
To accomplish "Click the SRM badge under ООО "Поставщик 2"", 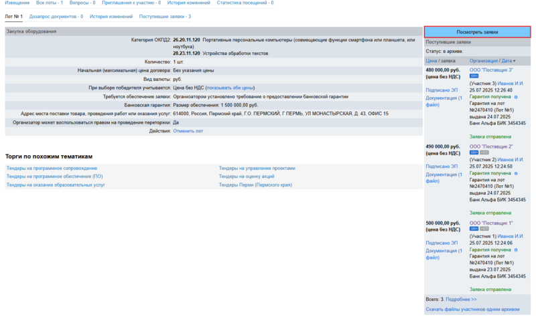I will pyautogui.click(x=474, y=152).
